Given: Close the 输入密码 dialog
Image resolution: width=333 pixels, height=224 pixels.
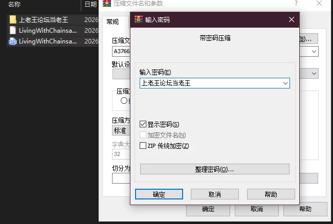Looking at the screenshot, I should [292, 19].
